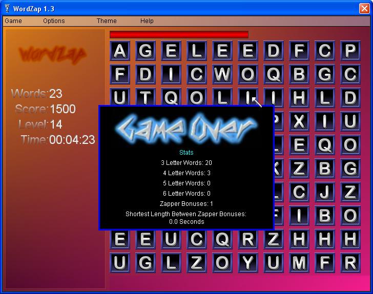Open the Game menu
The image size is (373, 294).
(x=13, y=21)
